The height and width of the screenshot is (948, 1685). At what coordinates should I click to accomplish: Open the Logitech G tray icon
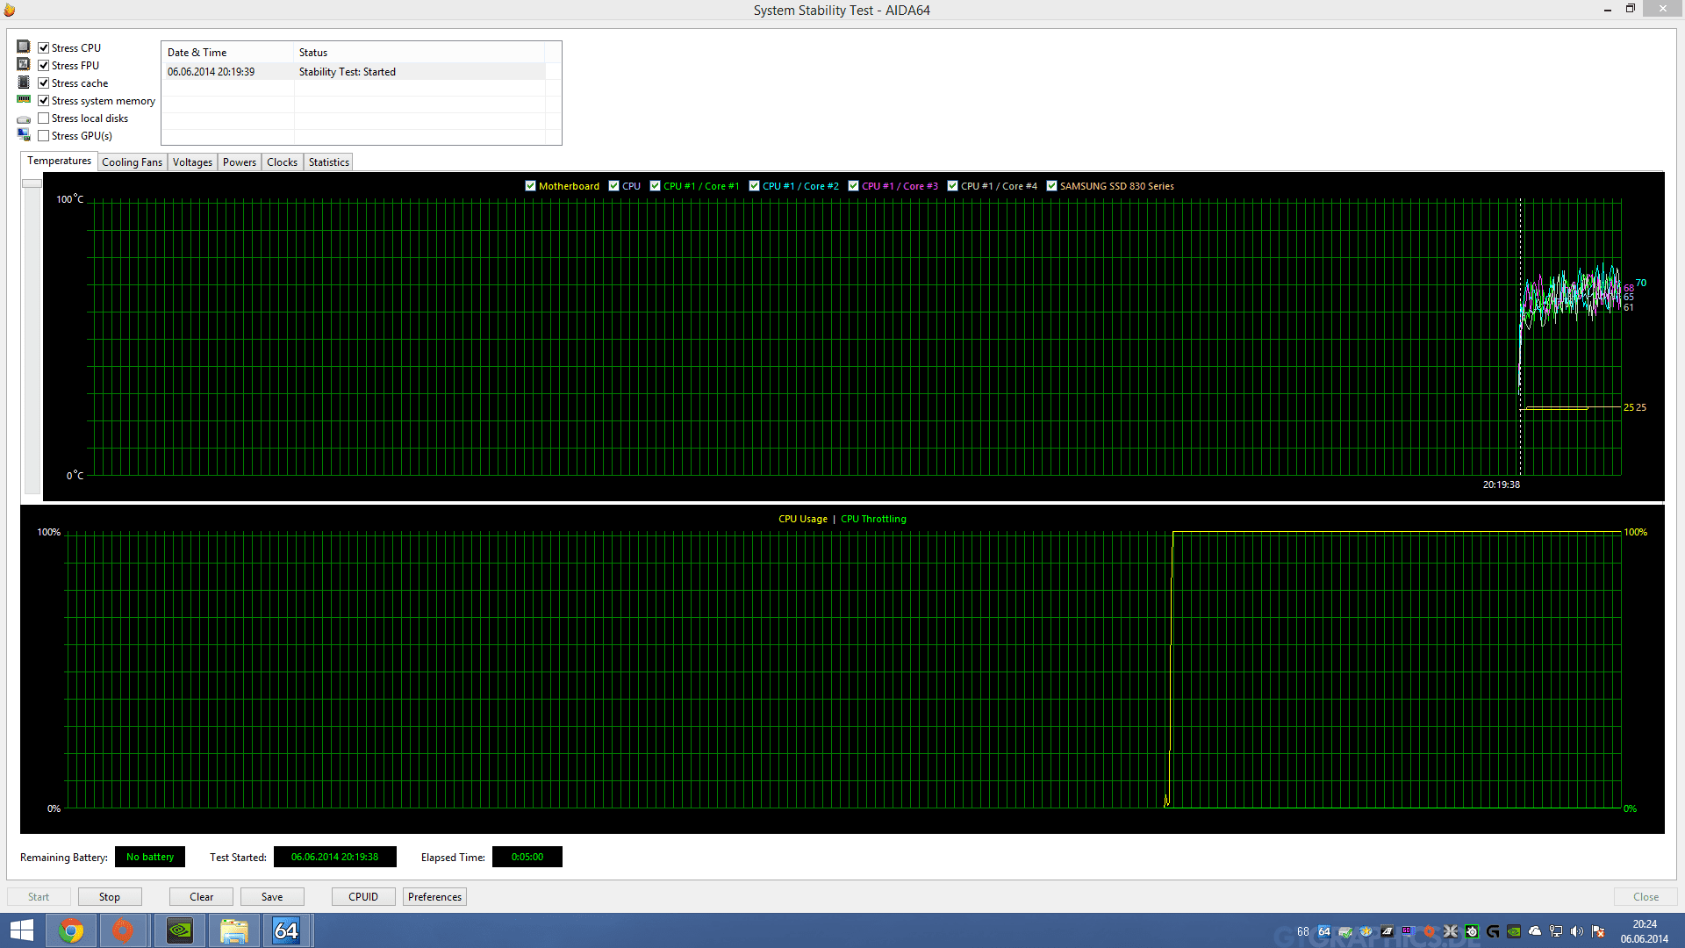(x=1493, y=931)
